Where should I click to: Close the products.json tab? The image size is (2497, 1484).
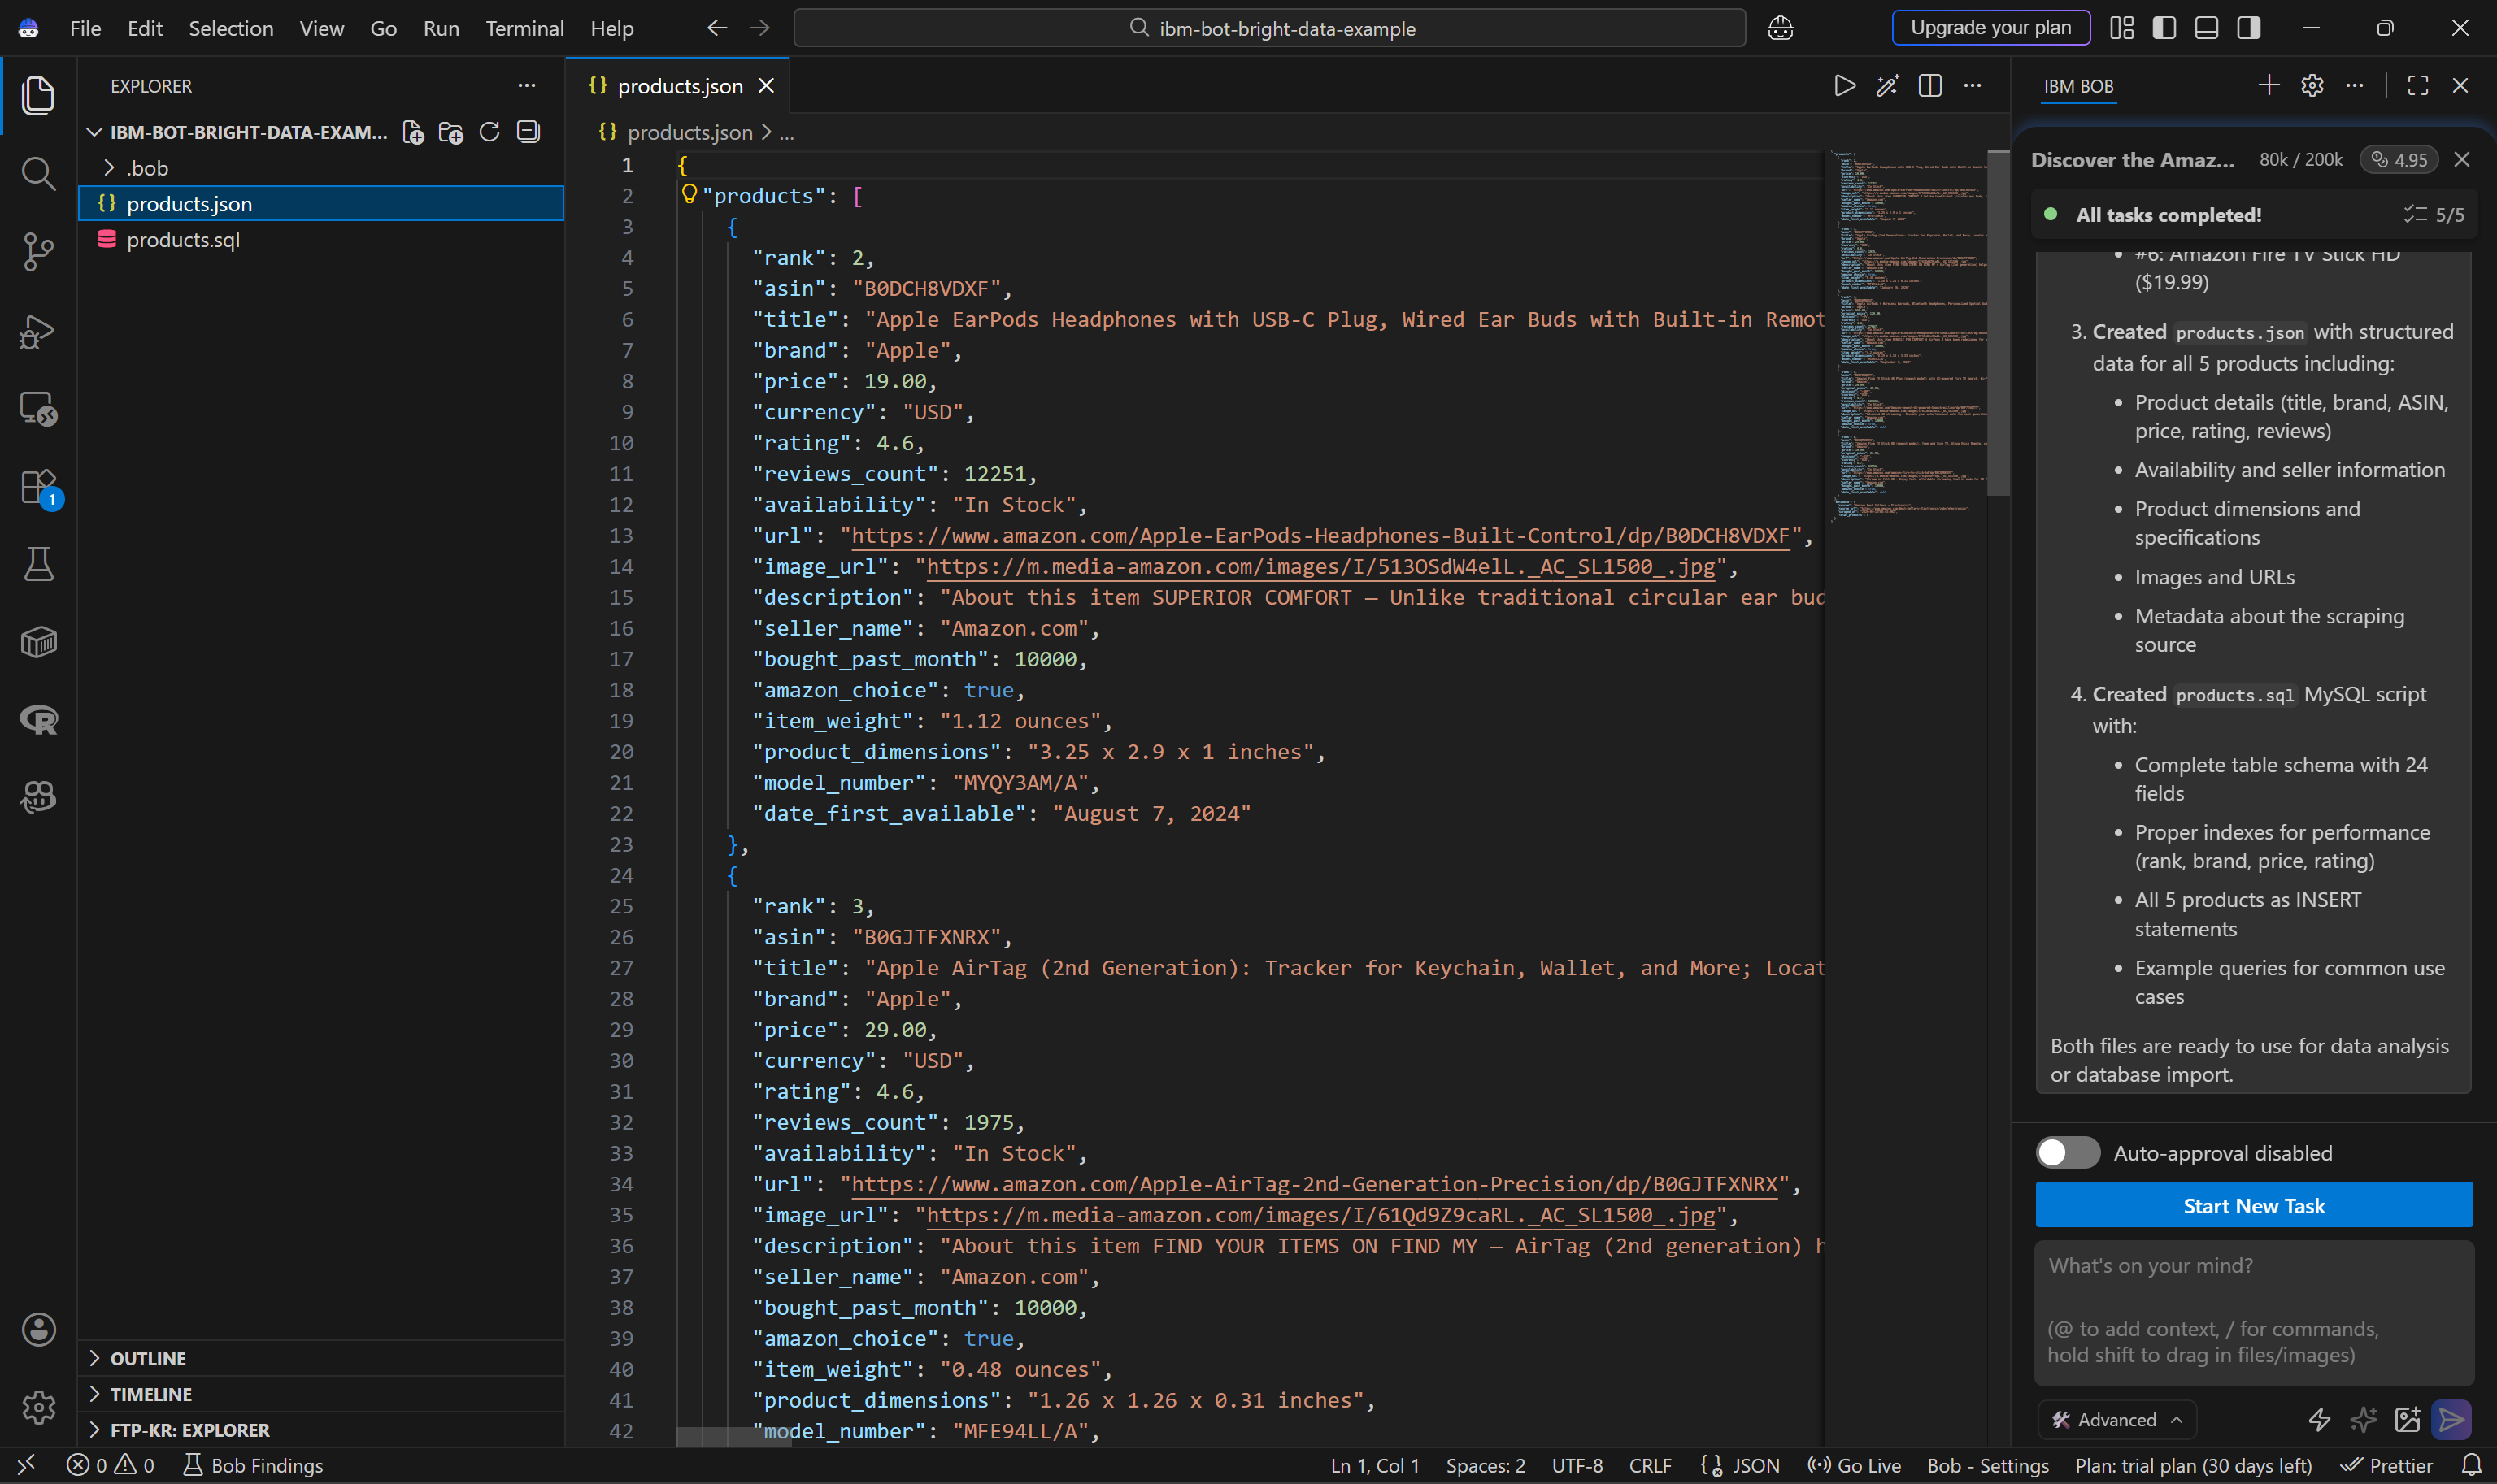pos(766,86)
